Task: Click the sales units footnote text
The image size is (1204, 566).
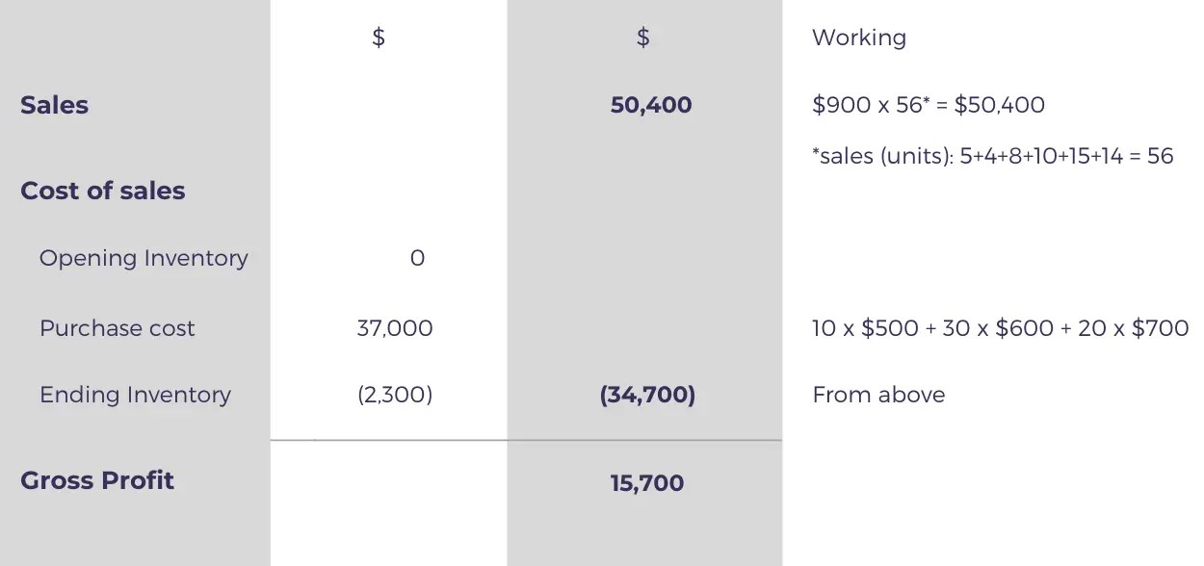Action: [993, 156]
